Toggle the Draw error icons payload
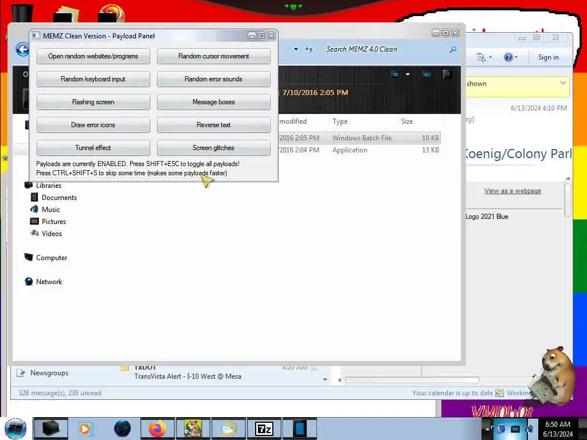 tap(93, 124)
